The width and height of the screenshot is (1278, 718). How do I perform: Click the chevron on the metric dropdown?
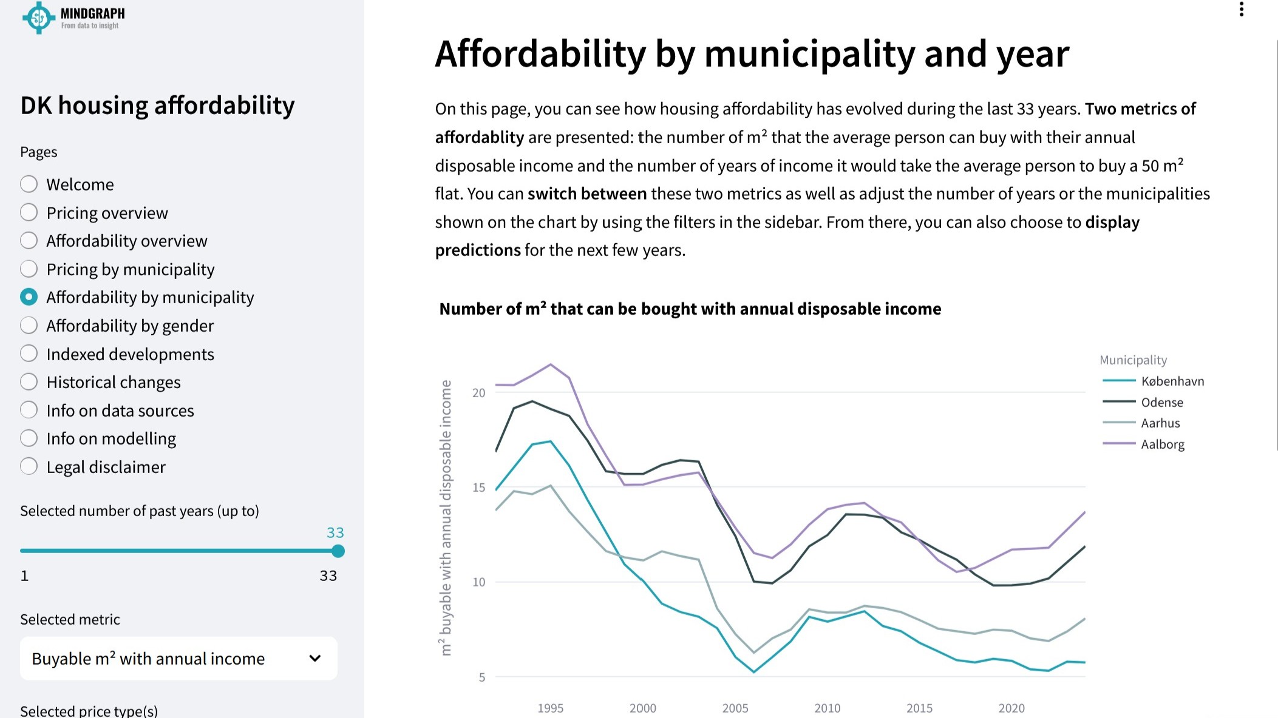tap(314, 659)
